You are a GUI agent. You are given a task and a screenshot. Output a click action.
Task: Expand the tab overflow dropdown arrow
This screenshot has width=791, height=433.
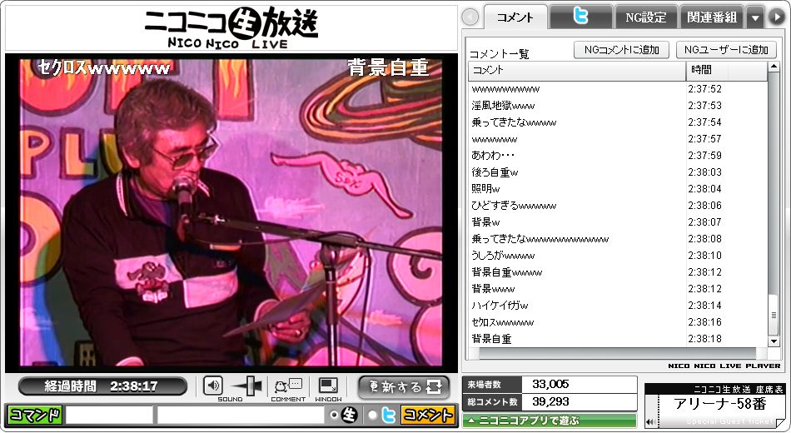[755, 17]
